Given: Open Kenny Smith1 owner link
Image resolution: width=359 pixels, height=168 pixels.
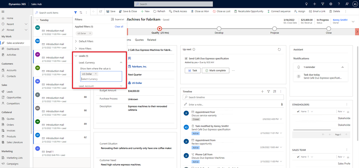Looking at the screenshot, I should [340, 20].
